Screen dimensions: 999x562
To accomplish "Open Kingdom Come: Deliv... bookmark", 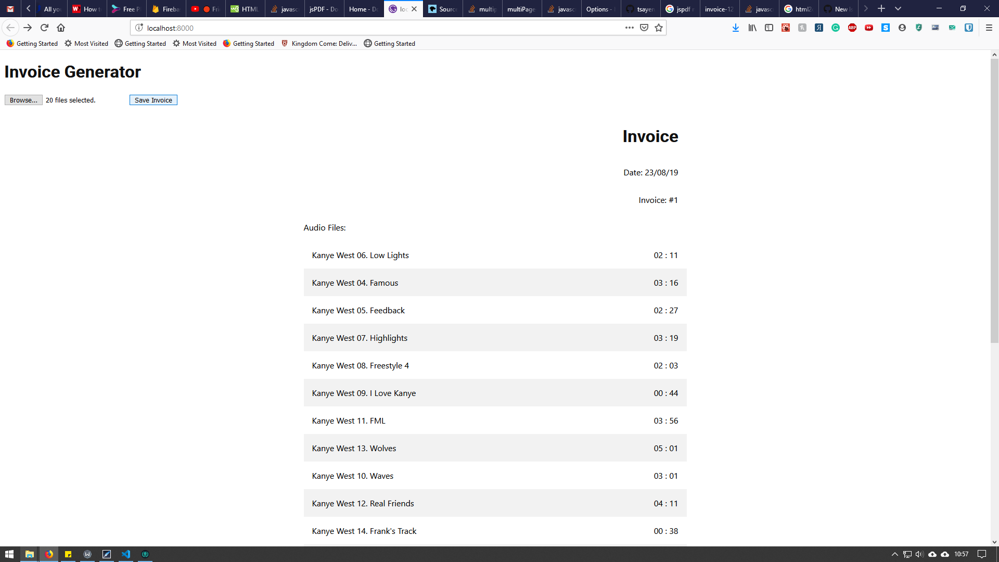I will click(319, 44).
